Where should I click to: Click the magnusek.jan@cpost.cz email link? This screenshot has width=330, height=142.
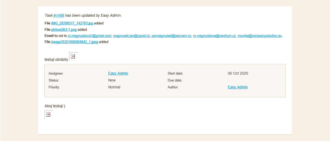coord(132,36)
